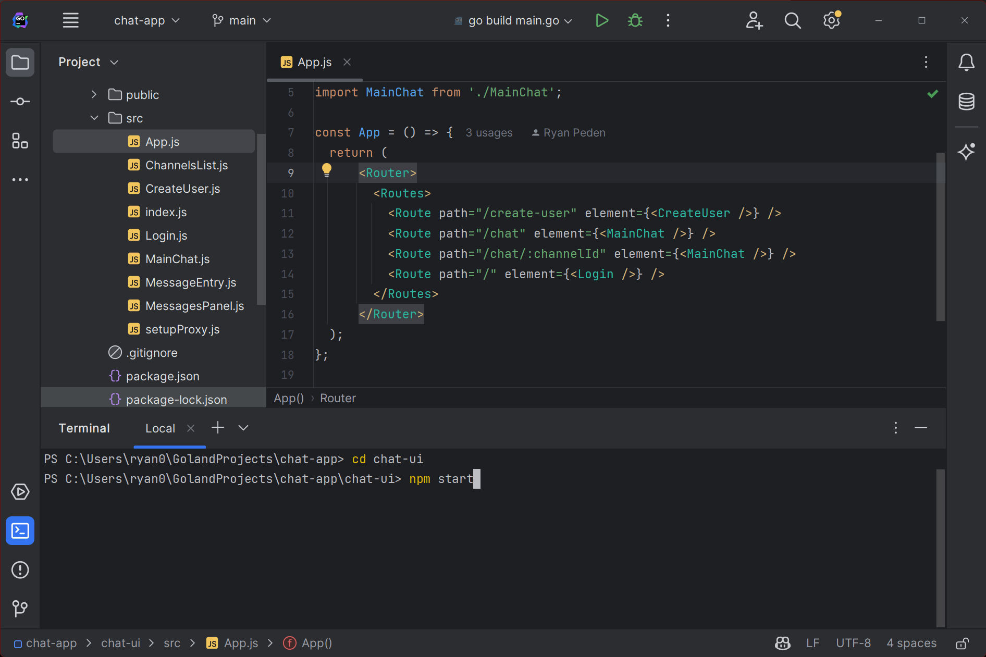Run the go build main.go configuration
Screen dimensions: 986x657
601,21
